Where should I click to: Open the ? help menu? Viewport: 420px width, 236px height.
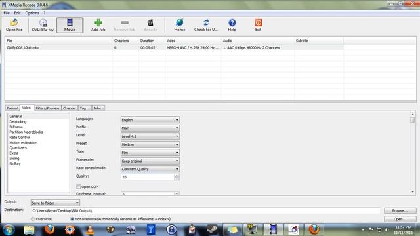[45, 13]
